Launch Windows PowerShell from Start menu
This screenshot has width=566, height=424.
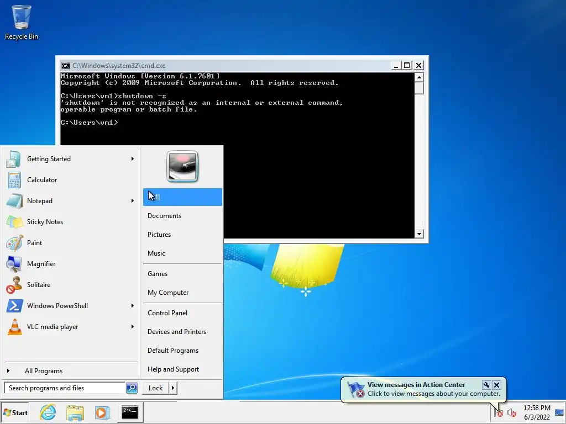57,306
